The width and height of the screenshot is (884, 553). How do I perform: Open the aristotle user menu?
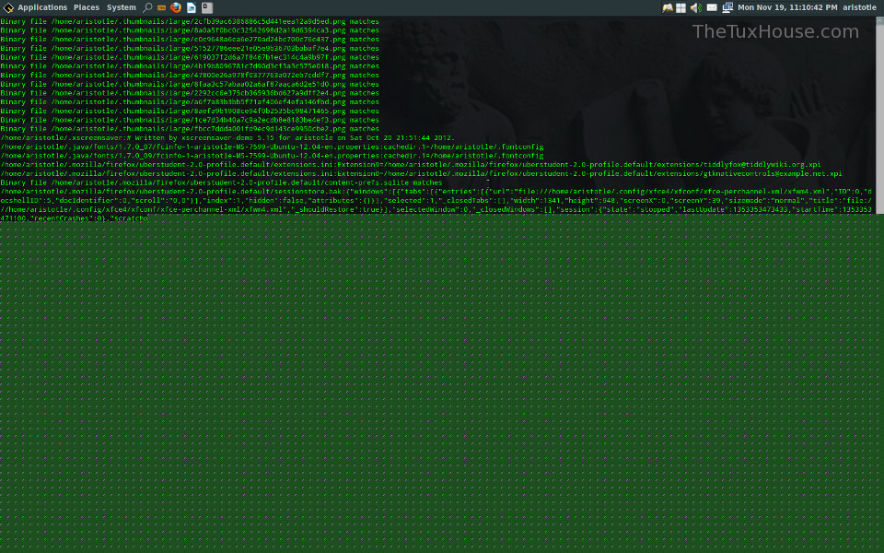pos(859,7)
